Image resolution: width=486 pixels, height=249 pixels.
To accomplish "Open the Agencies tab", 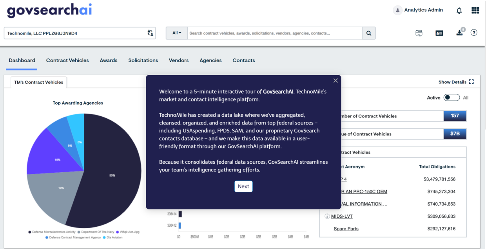I will 210,60.
